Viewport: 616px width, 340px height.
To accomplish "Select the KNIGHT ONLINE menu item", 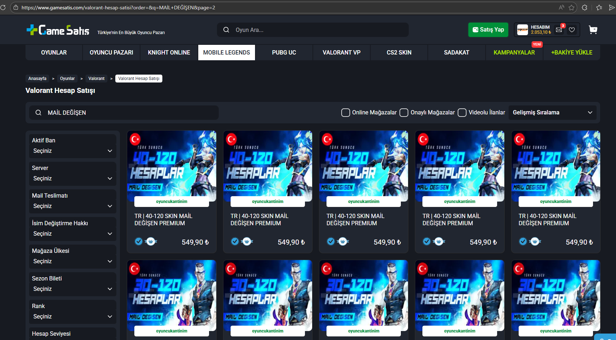I will pyautogui.click(x=169, y=52).
